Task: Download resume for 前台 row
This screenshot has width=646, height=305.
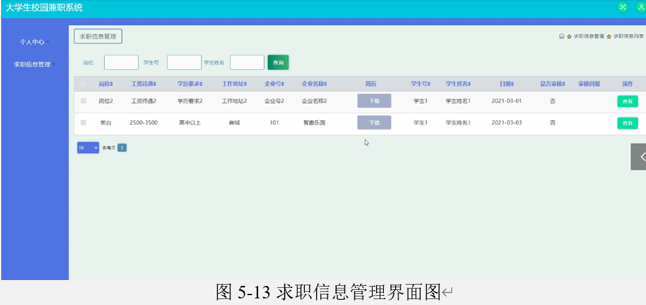Action: coord(374,122)
